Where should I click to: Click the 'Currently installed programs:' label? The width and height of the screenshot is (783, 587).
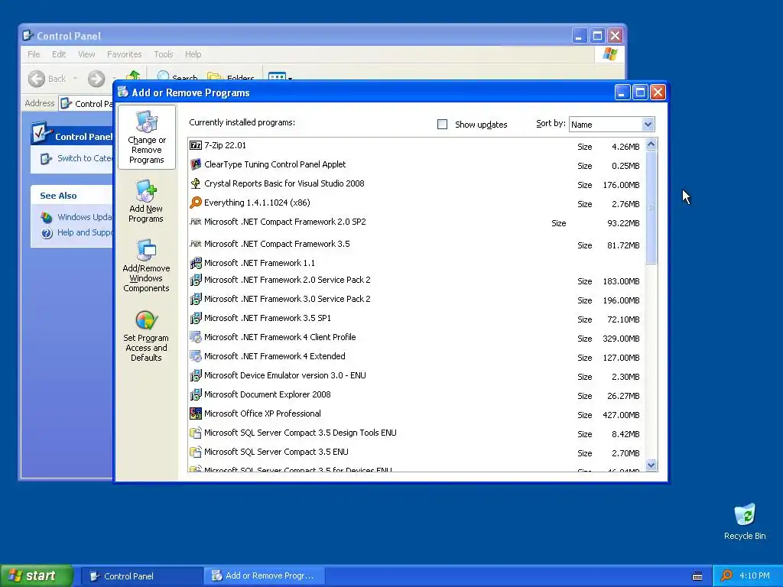pyautogui.click(x=242, y=122)
